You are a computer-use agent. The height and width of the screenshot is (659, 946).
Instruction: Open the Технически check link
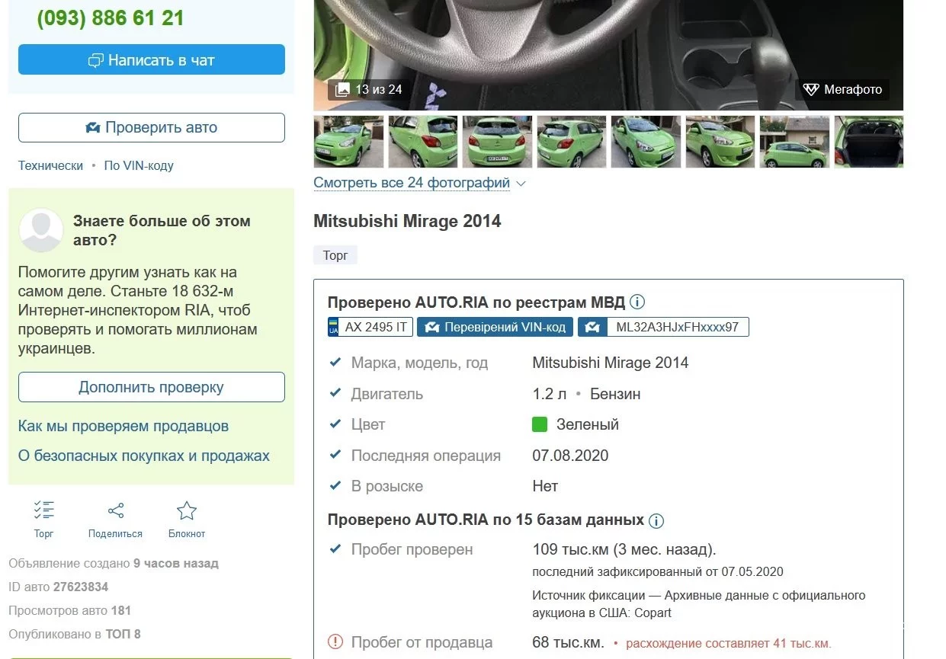[50, 165]
